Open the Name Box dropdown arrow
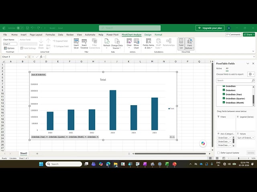257x192 pixels. pos(26,57)
